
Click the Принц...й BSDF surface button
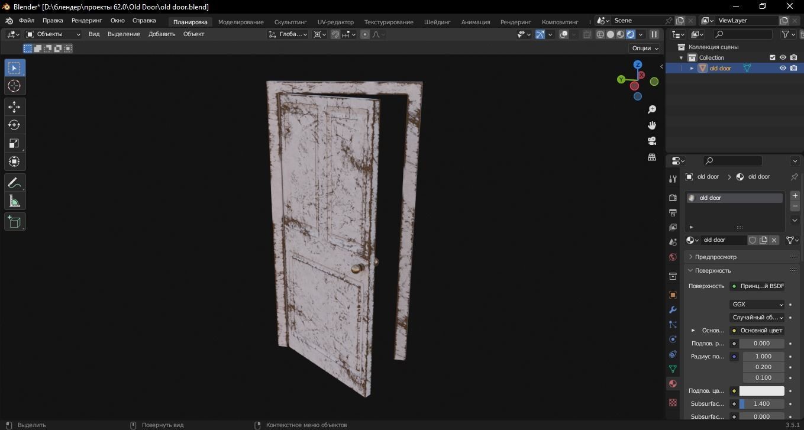pos(757,286)
